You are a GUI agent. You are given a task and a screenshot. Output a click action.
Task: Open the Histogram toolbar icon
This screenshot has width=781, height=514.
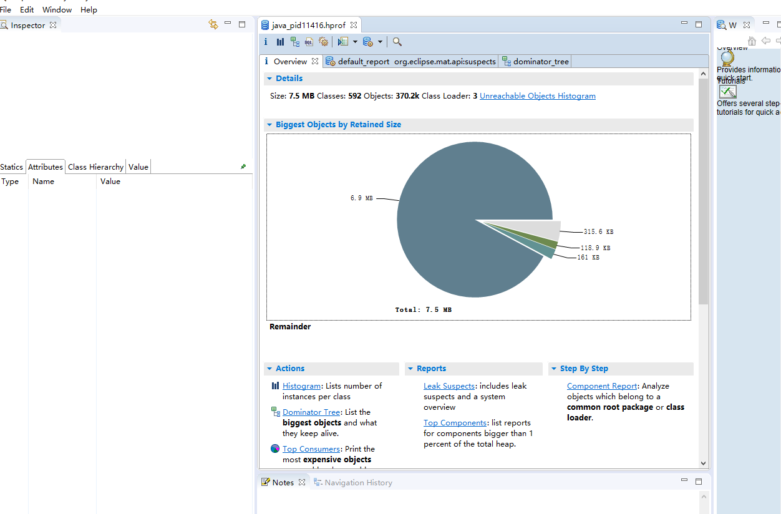[280, 42]
